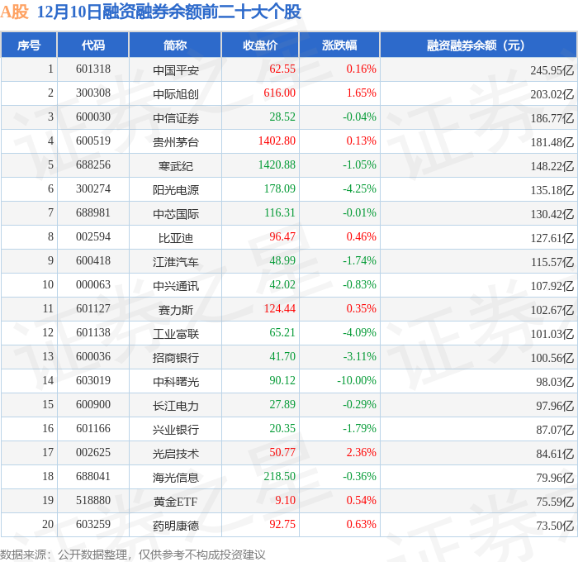Select stock name 药明康德
This screenshot has width=578, height=562.
[176, 526]
